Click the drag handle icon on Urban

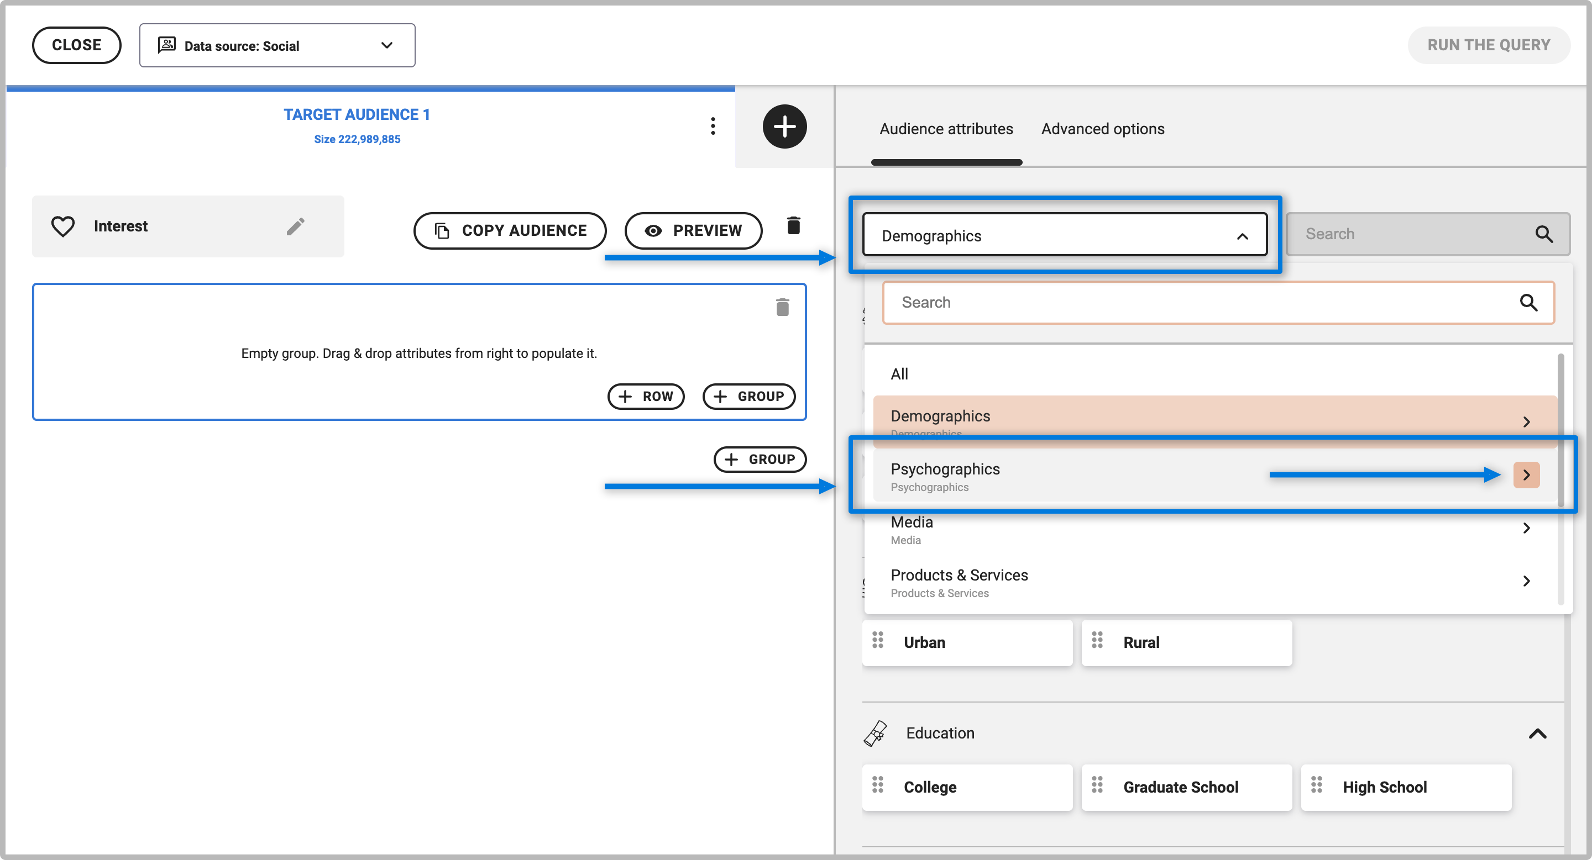coord(877,640)
